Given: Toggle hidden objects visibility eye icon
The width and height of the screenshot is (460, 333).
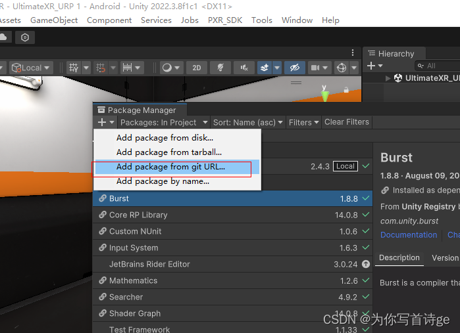Looking at the screenshot, I should 295,68.
